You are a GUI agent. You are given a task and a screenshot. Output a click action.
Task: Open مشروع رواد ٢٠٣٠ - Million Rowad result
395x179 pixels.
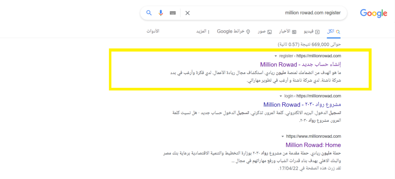tap(302, 104)
